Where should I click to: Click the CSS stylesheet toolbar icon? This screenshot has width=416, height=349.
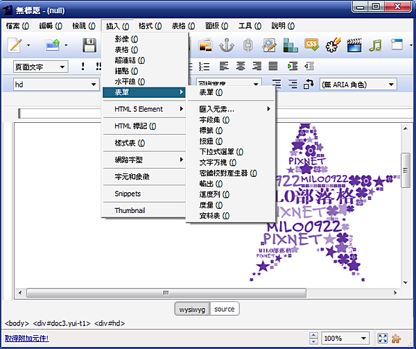[311, 45]
